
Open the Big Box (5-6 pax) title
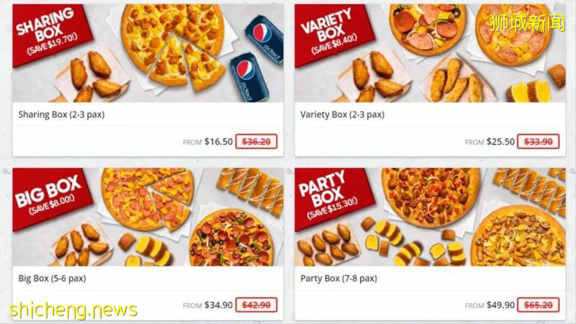click(52, 279)
